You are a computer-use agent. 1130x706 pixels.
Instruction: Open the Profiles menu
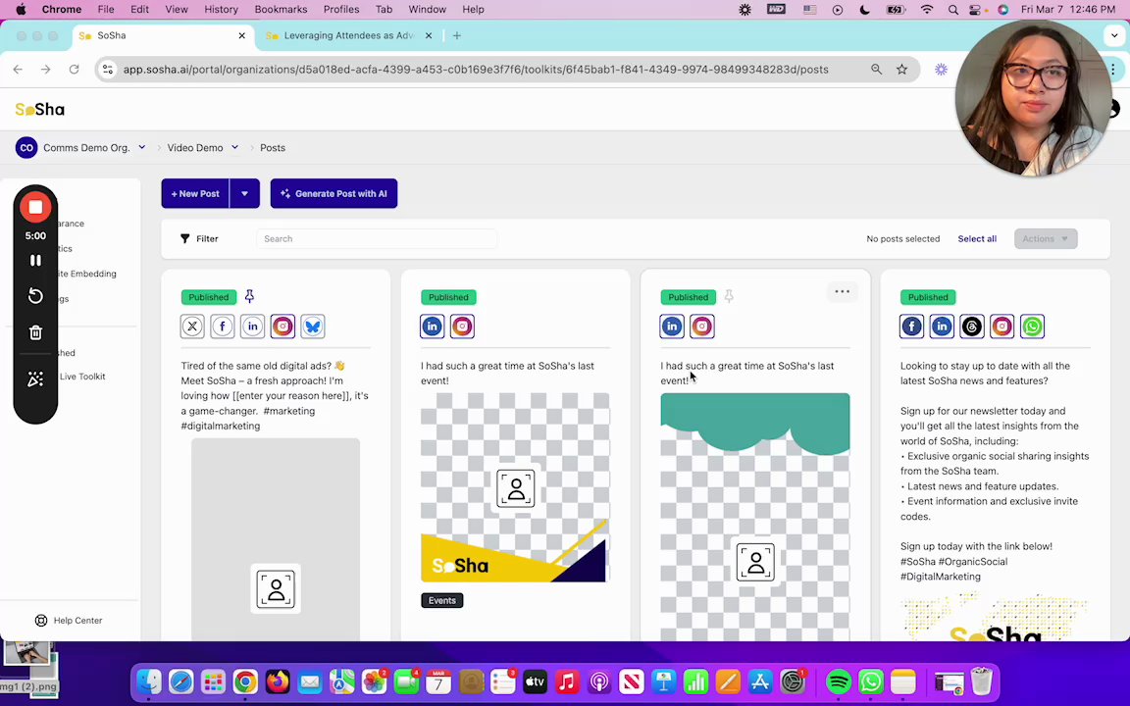click(x=341, y=10)
